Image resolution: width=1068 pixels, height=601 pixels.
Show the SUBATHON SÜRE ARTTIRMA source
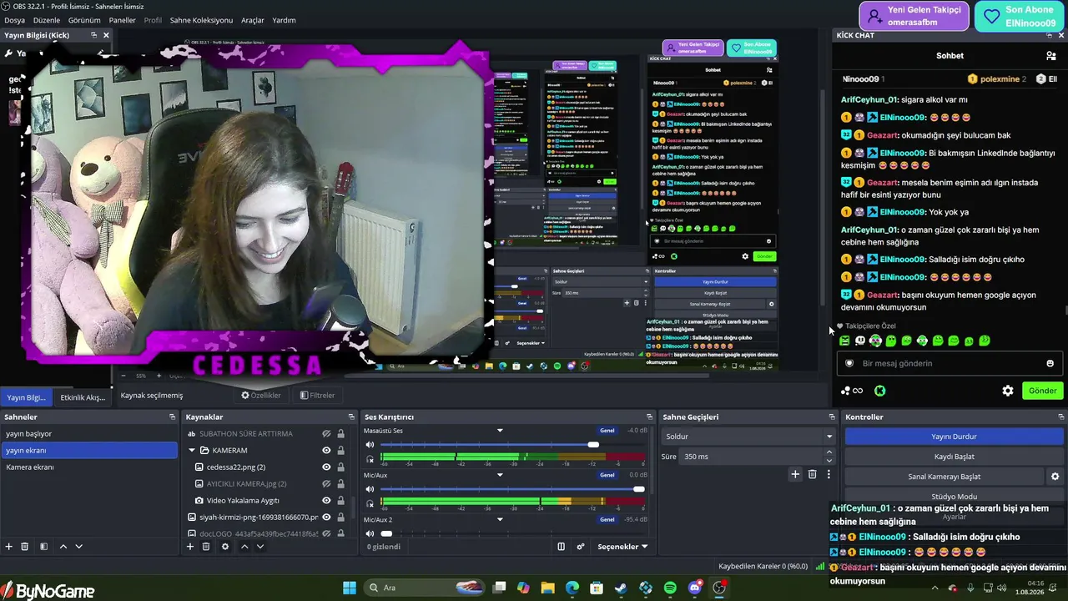pos(327,434)
